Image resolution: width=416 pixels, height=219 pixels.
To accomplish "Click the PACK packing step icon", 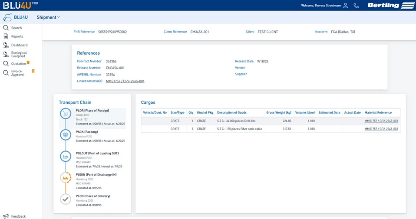I will click(66, 135).
